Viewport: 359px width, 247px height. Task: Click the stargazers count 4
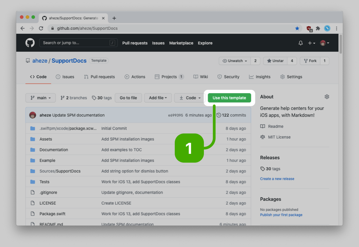tap(292, 61)
